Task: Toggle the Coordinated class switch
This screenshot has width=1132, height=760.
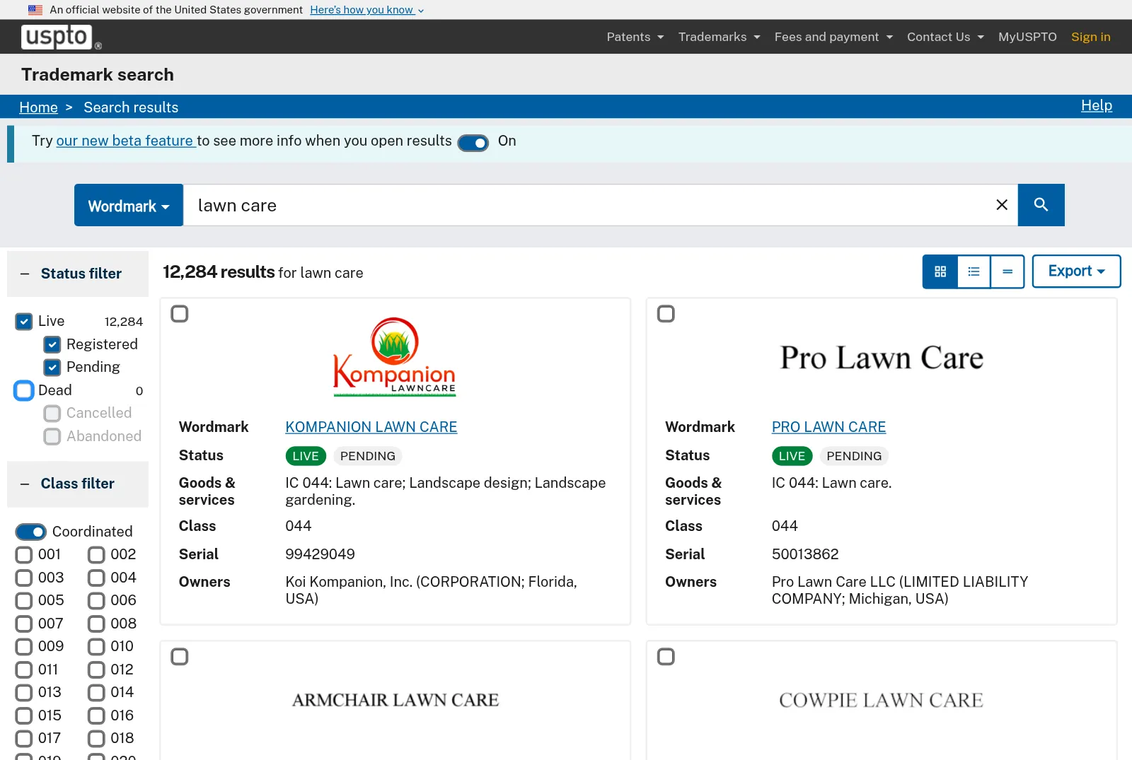Action: point(31,532)
